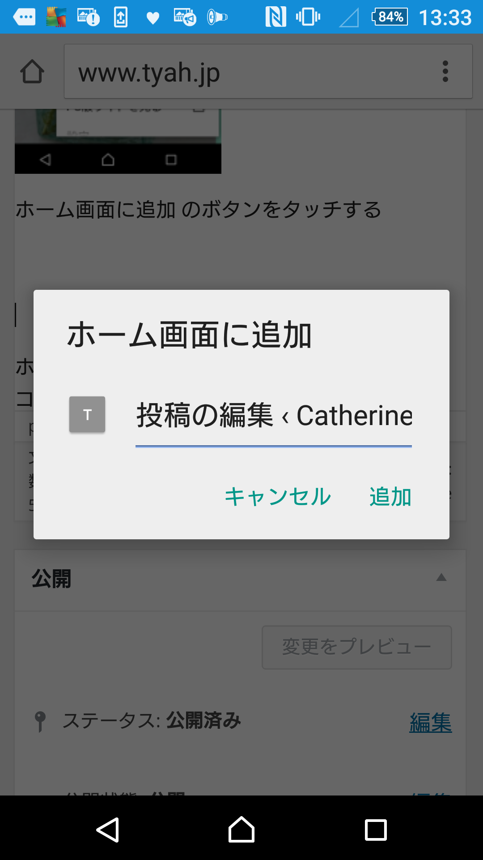Tap the screenshot thumbnail in the post
483x860 pixels.
click(118, 141)
